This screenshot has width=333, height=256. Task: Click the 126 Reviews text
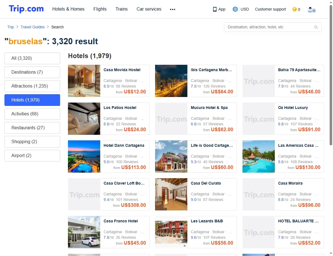click(x=214, y=86)
